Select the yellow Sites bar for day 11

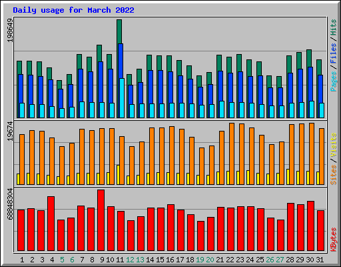click(x=118, y=175)
